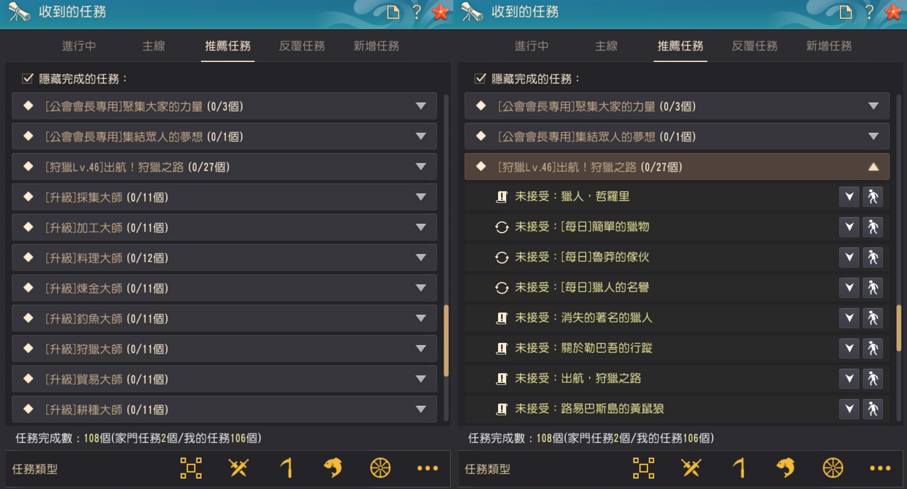Toggle 隱藏完成的任務 checkbox in right panel
The height and width of the screenshot is (489, 907).
tap(480, 78)
